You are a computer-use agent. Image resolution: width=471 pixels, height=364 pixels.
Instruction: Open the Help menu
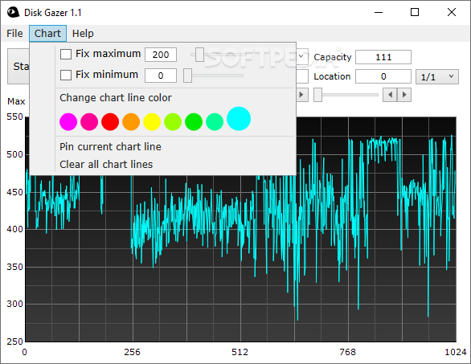click(x=83, y=33)
